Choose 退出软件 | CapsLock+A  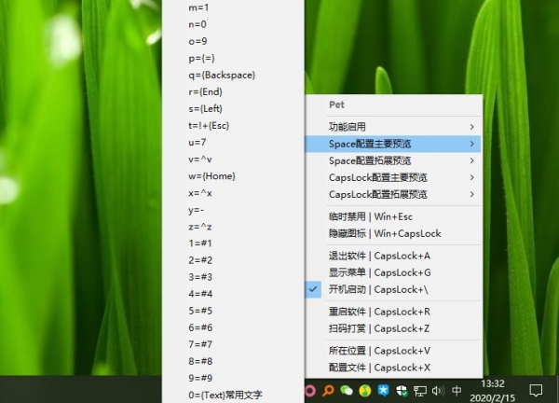click(393, 256)
